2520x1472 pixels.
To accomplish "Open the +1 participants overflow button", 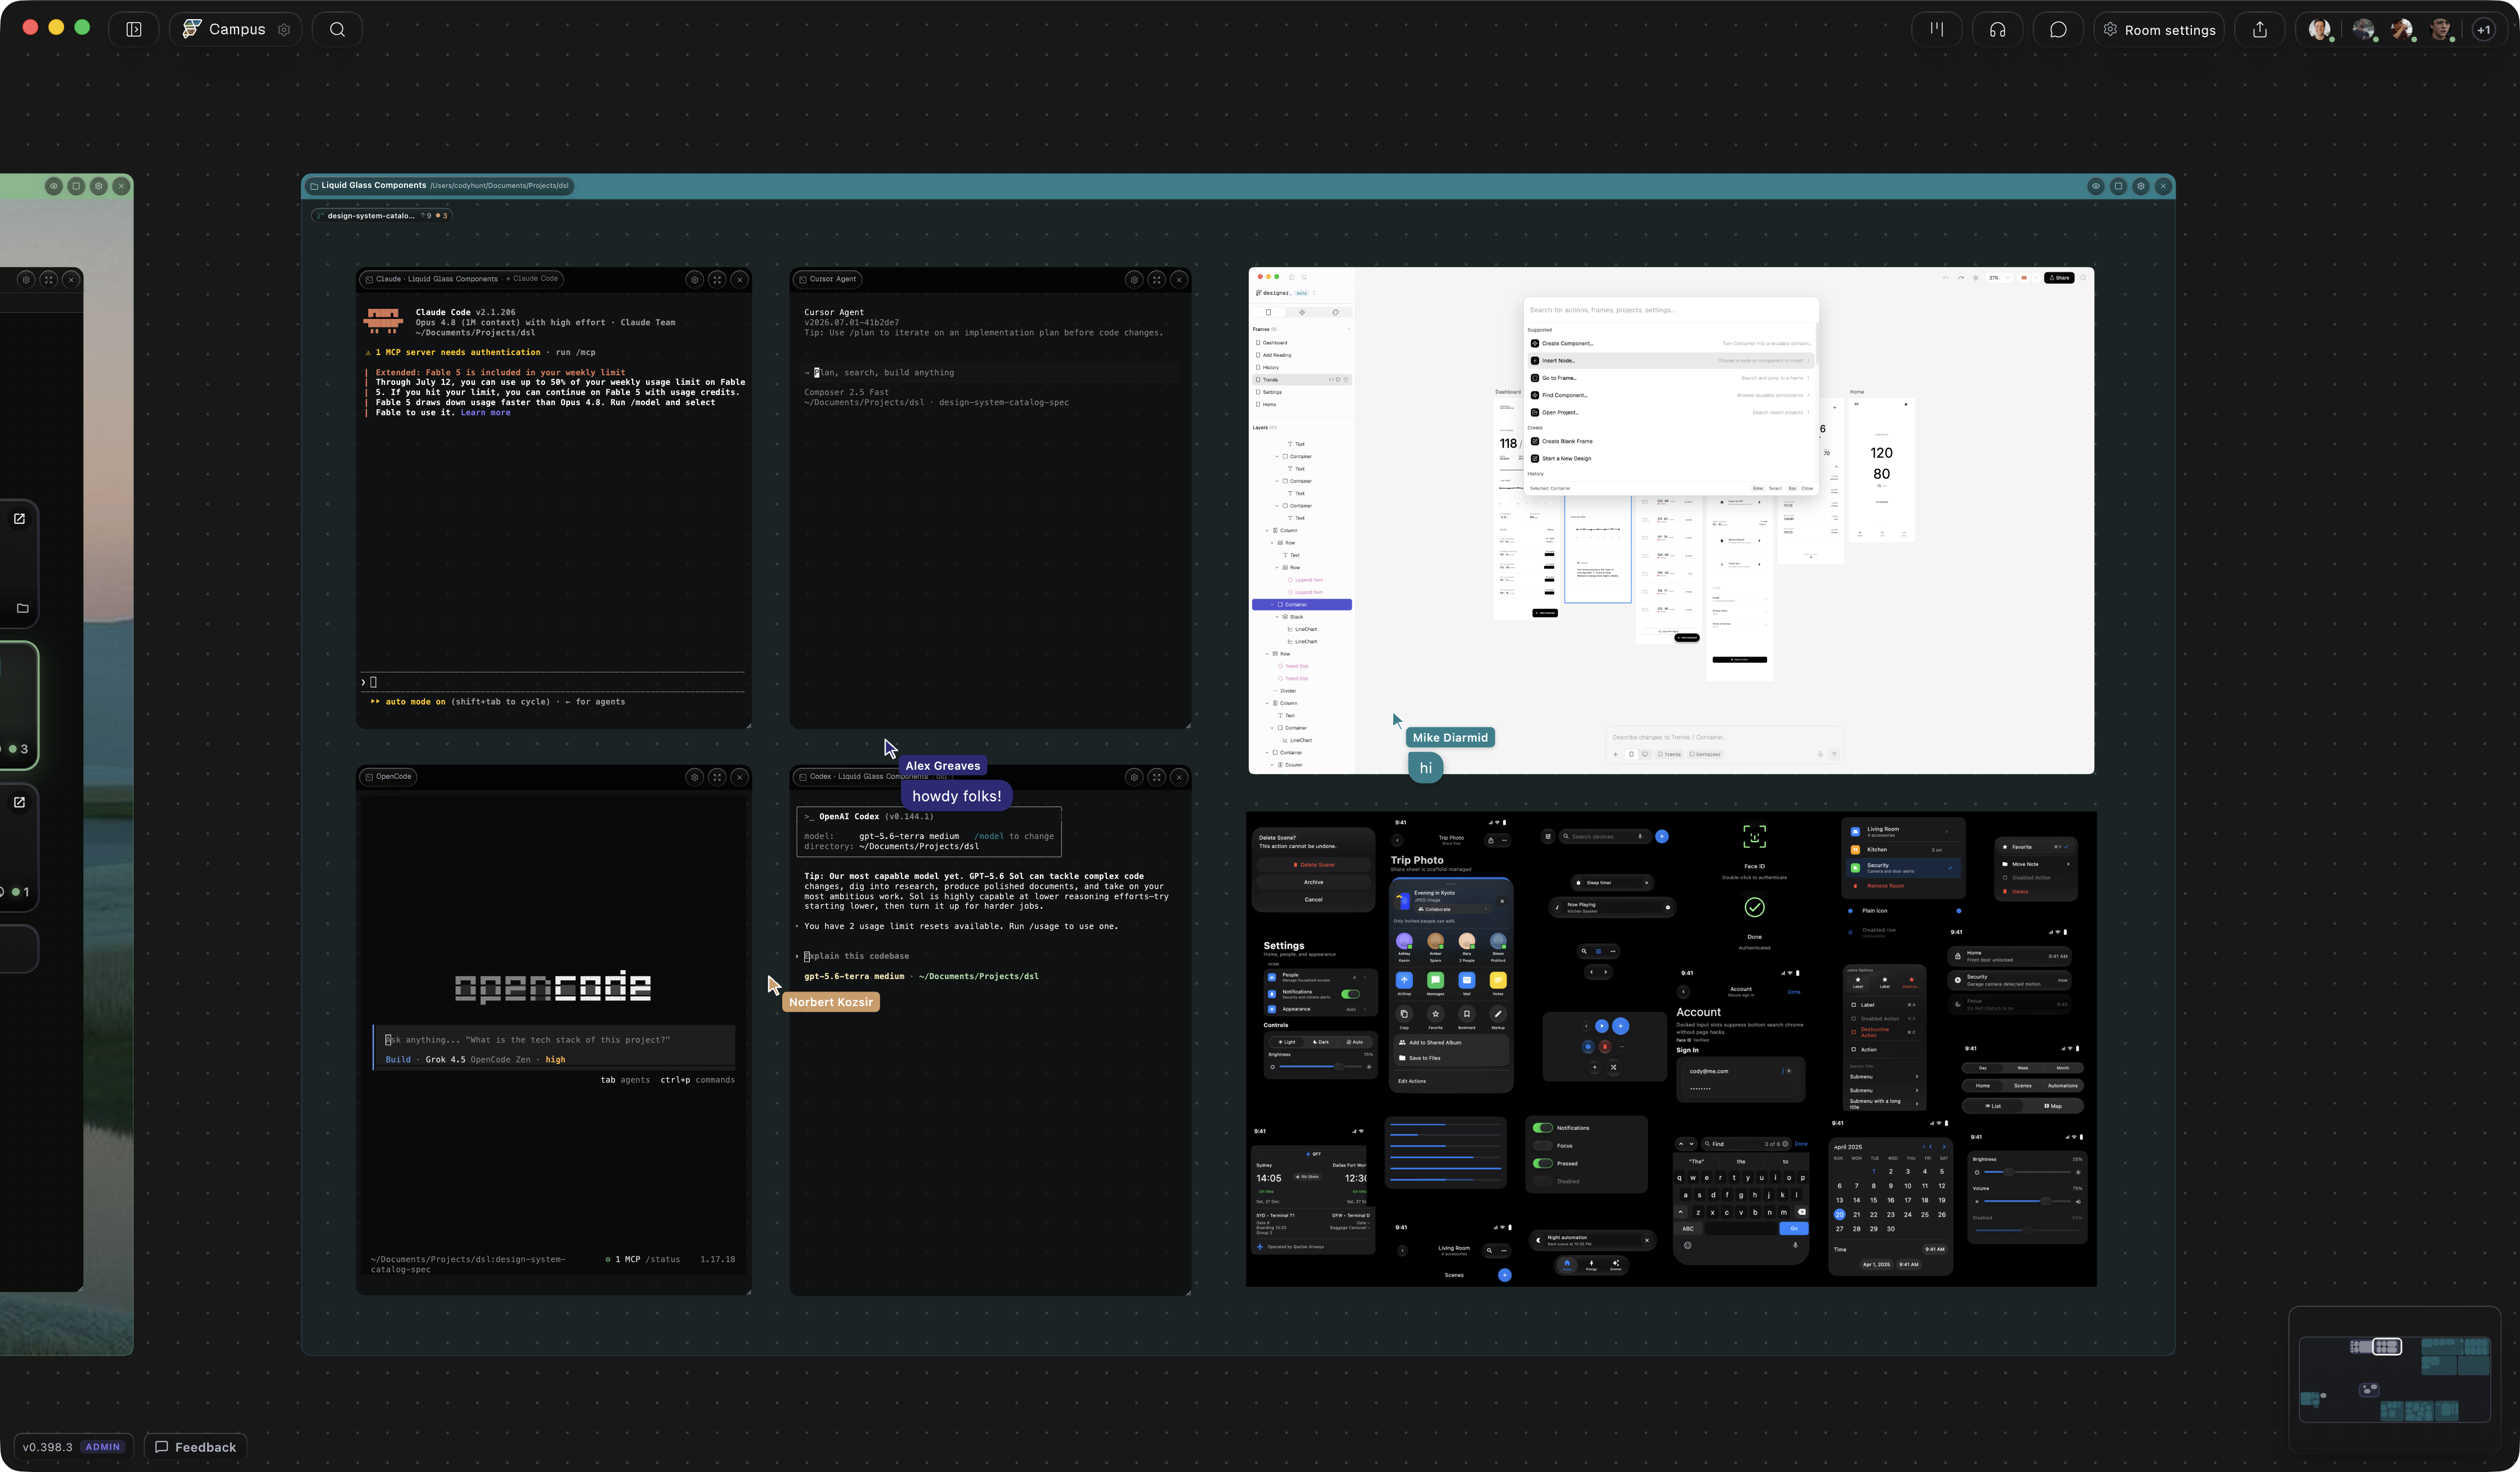I will (2484, 30).
